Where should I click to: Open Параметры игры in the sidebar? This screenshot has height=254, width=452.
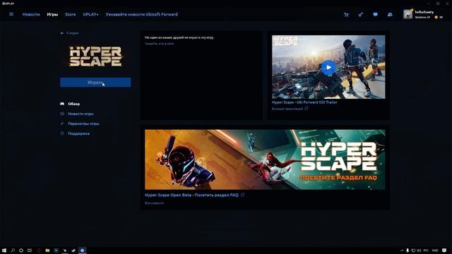point(83,123)
